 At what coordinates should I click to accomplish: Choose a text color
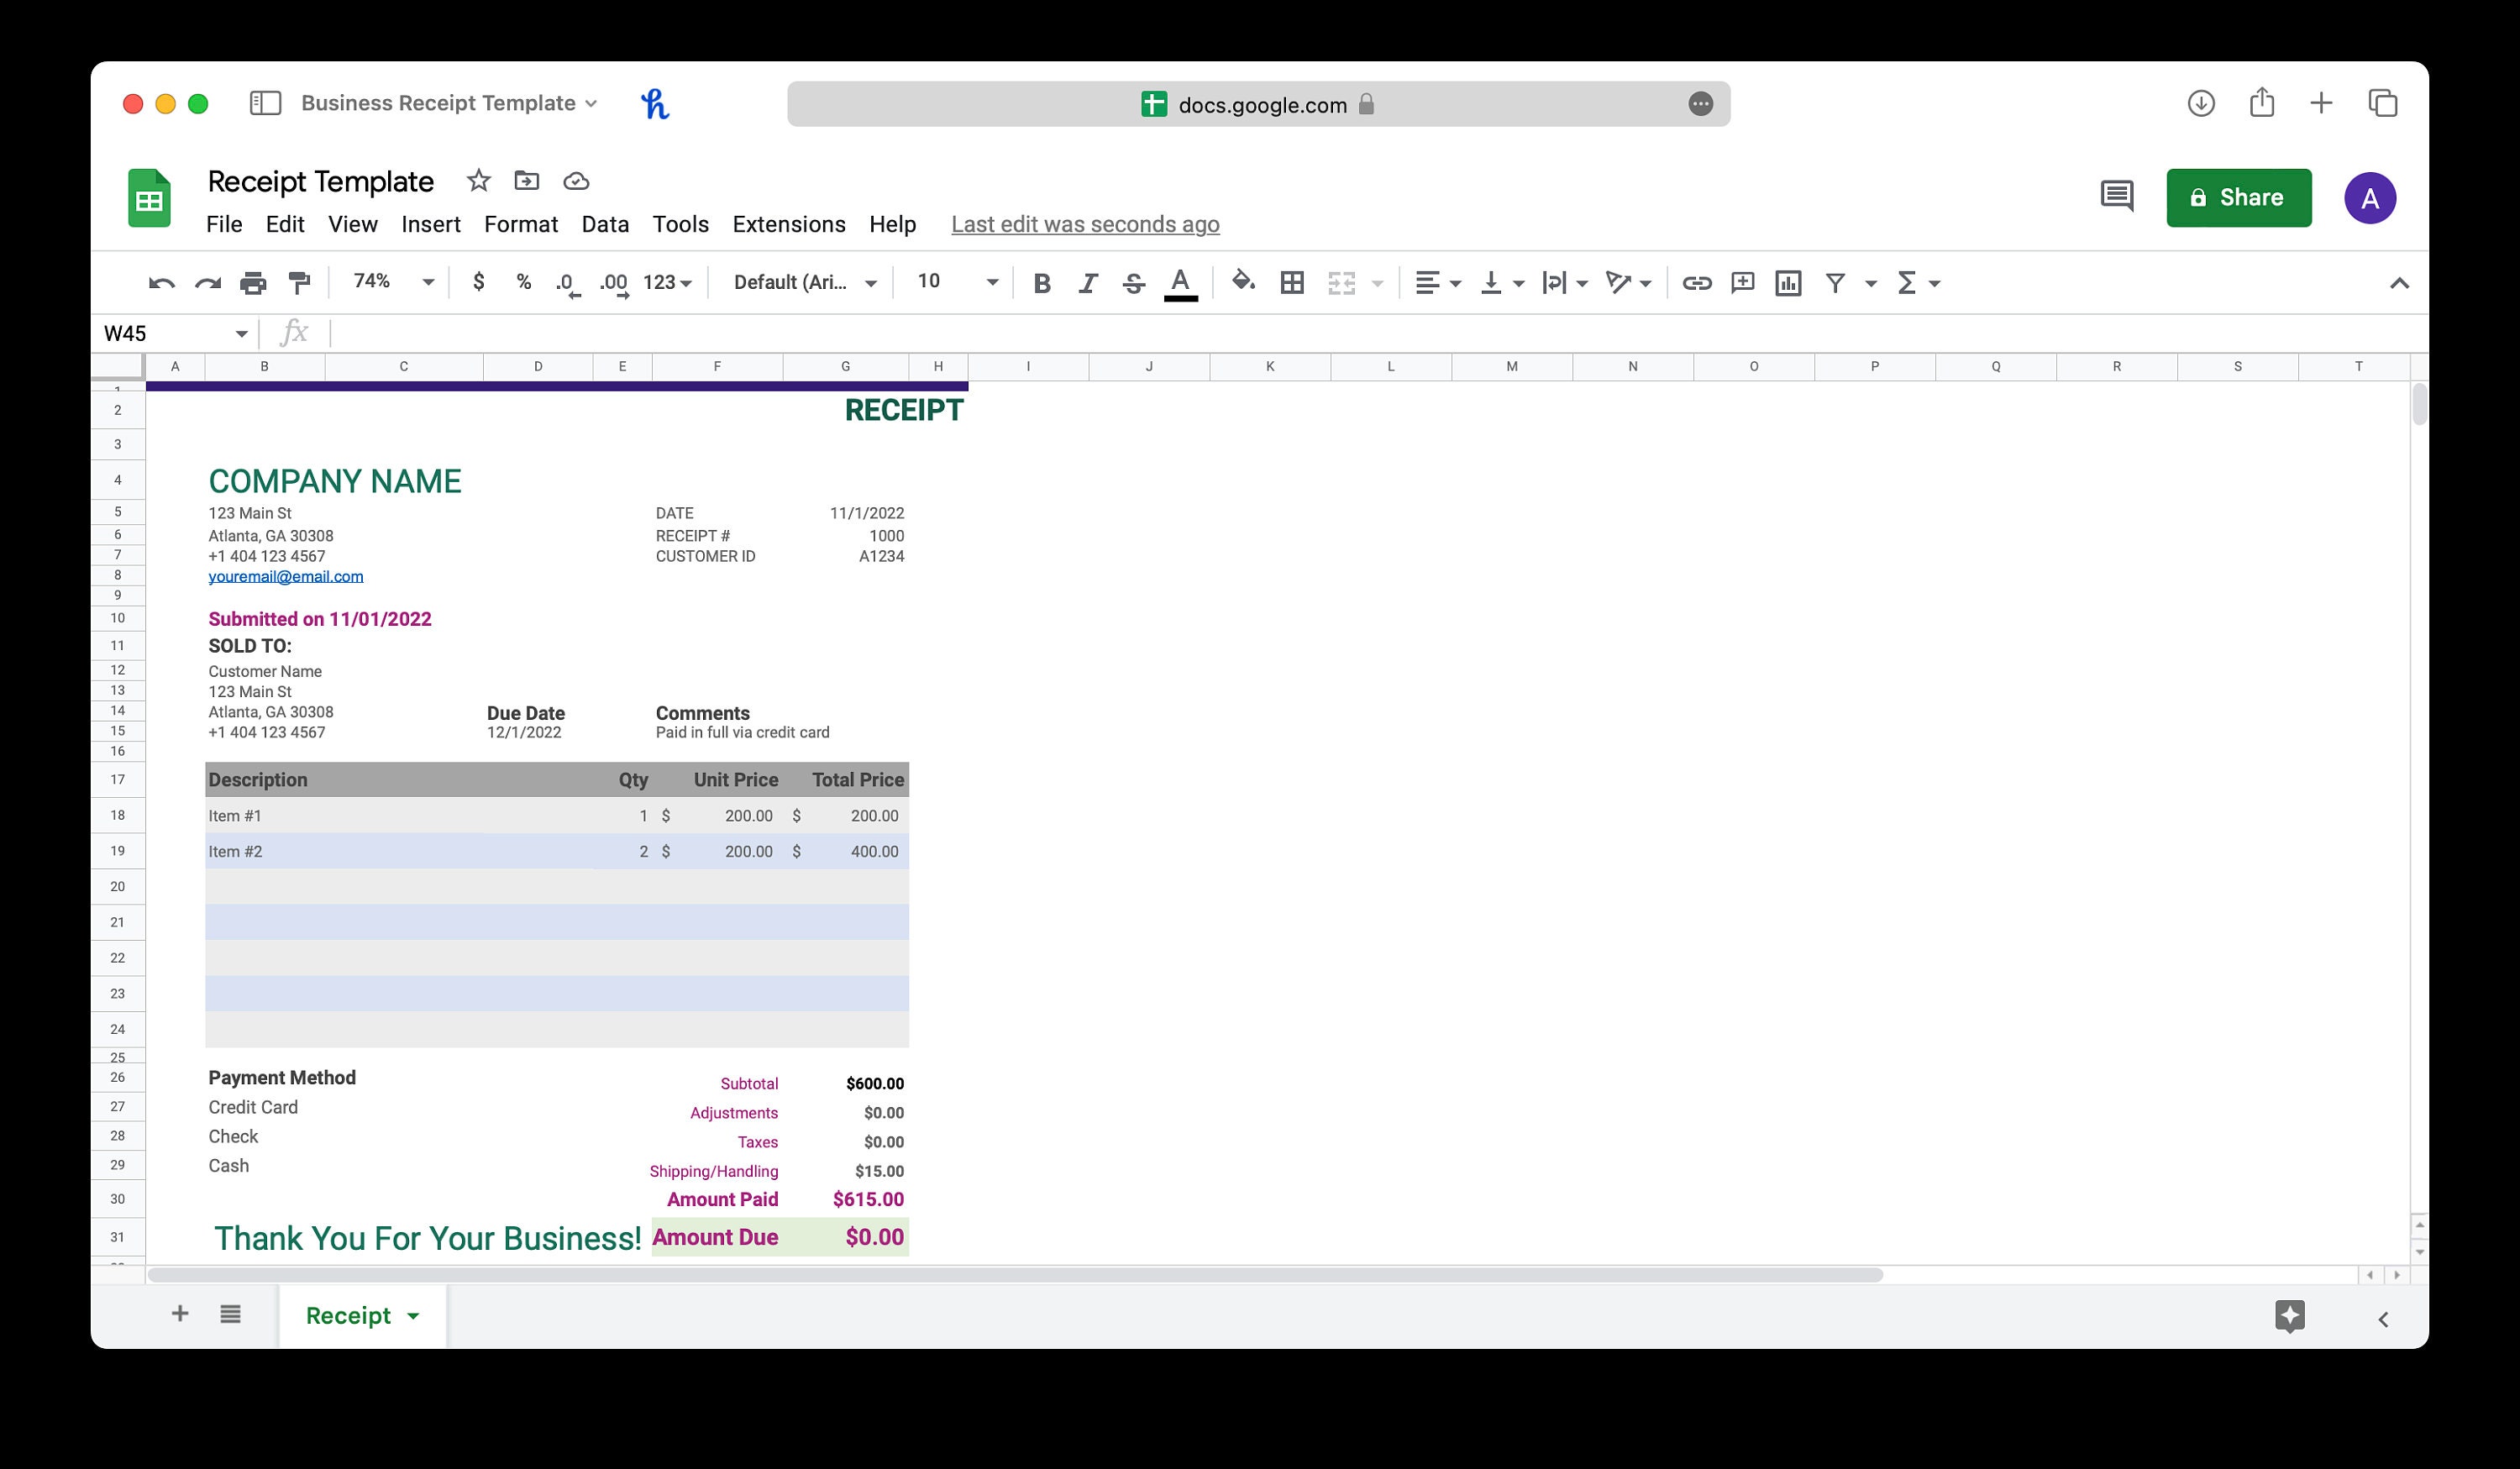pos(1180,282)
